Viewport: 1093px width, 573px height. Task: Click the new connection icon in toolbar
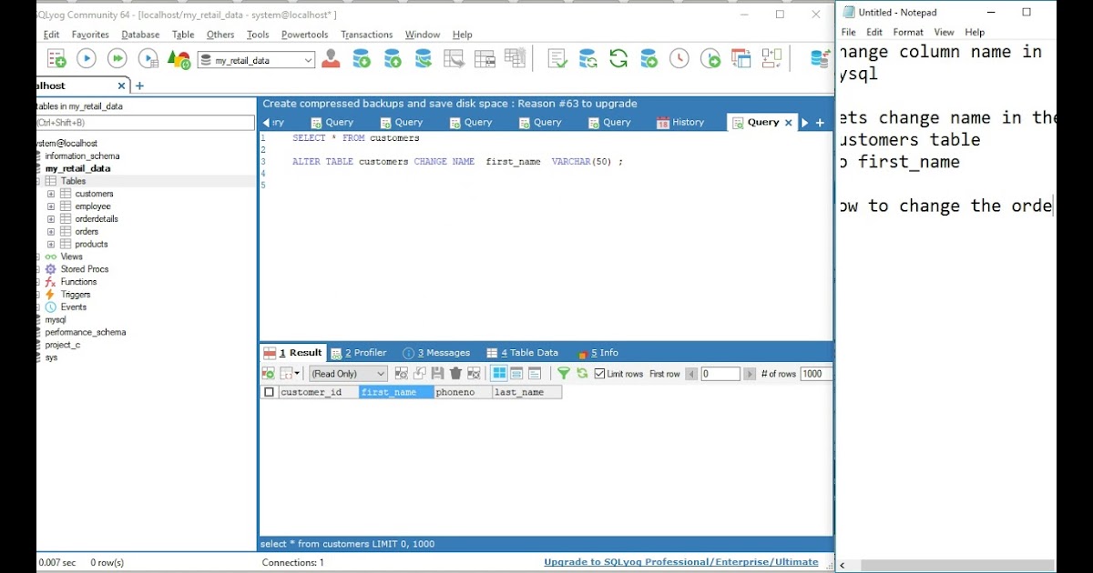(56, 59)
